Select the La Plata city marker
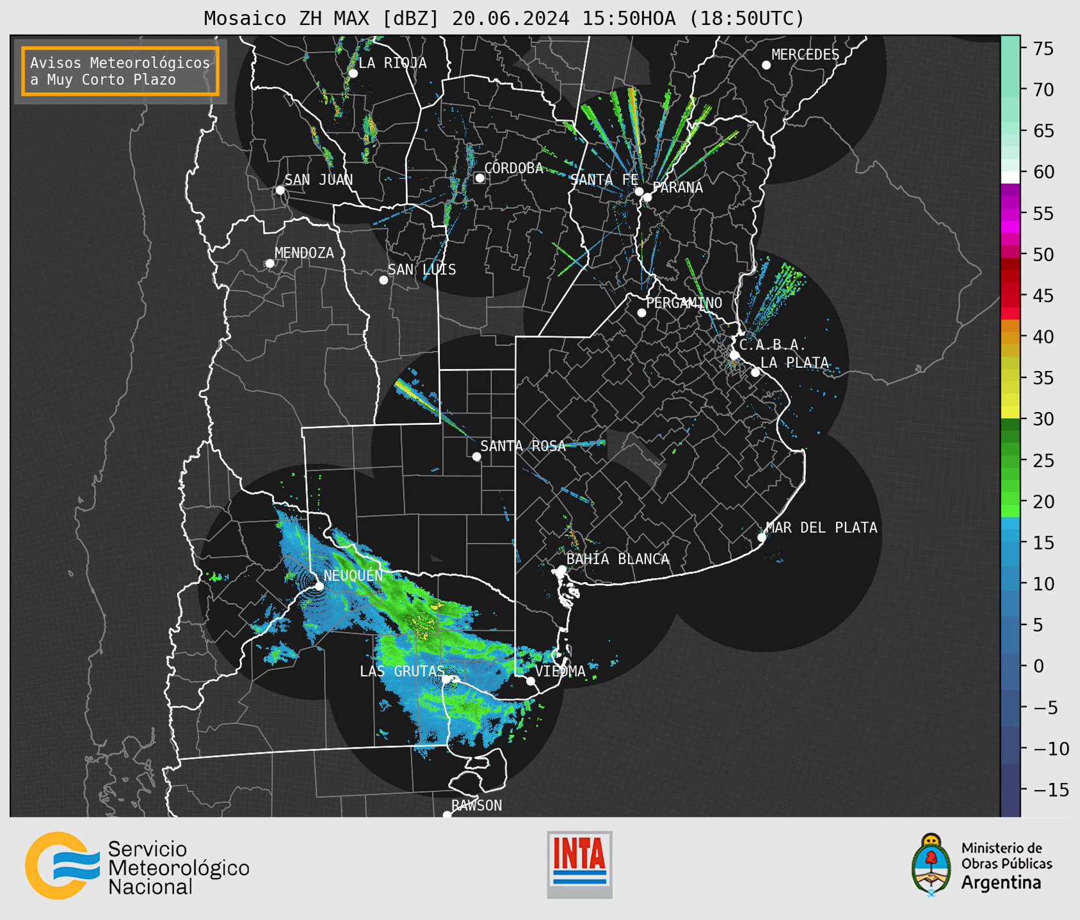1080x920 pixels. coord(755,372)
